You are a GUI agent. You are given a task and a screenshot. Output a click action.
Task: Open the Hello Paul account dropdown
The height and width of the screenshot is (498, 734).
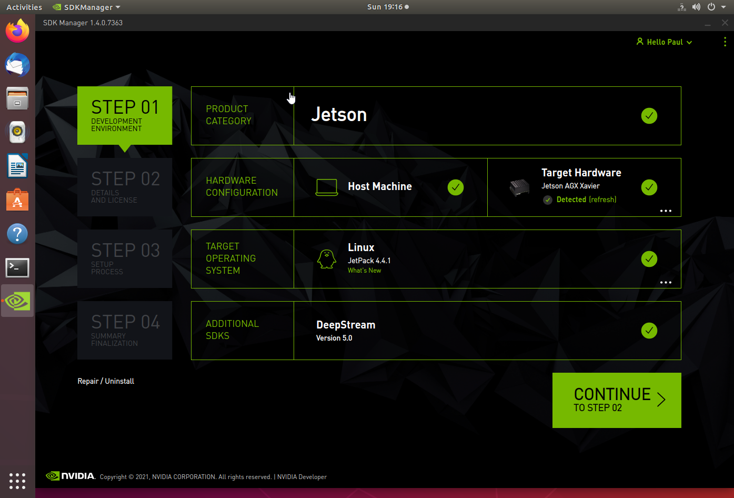[665, 42]
